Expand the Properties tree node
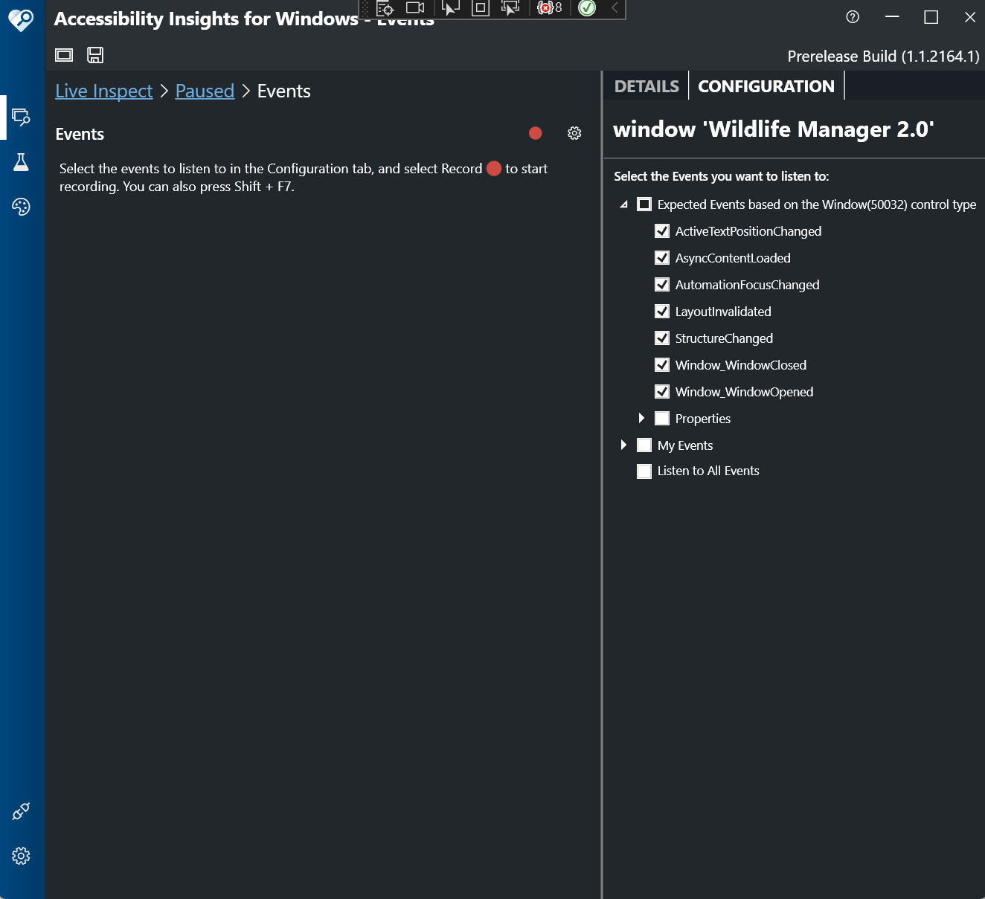 tap(642, 418)
